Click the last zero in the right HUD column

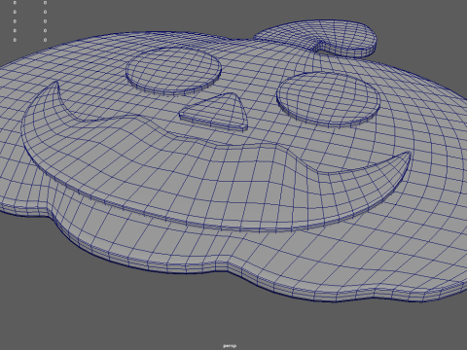tap(45, 40)
